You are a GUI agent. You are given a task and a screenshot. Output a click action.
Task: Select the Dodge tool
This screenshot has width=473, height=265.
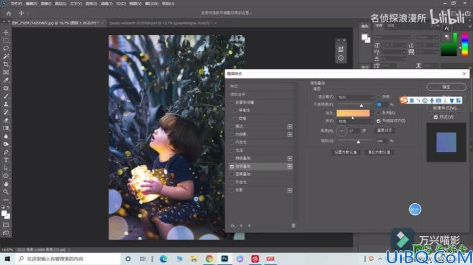point(6,144)
